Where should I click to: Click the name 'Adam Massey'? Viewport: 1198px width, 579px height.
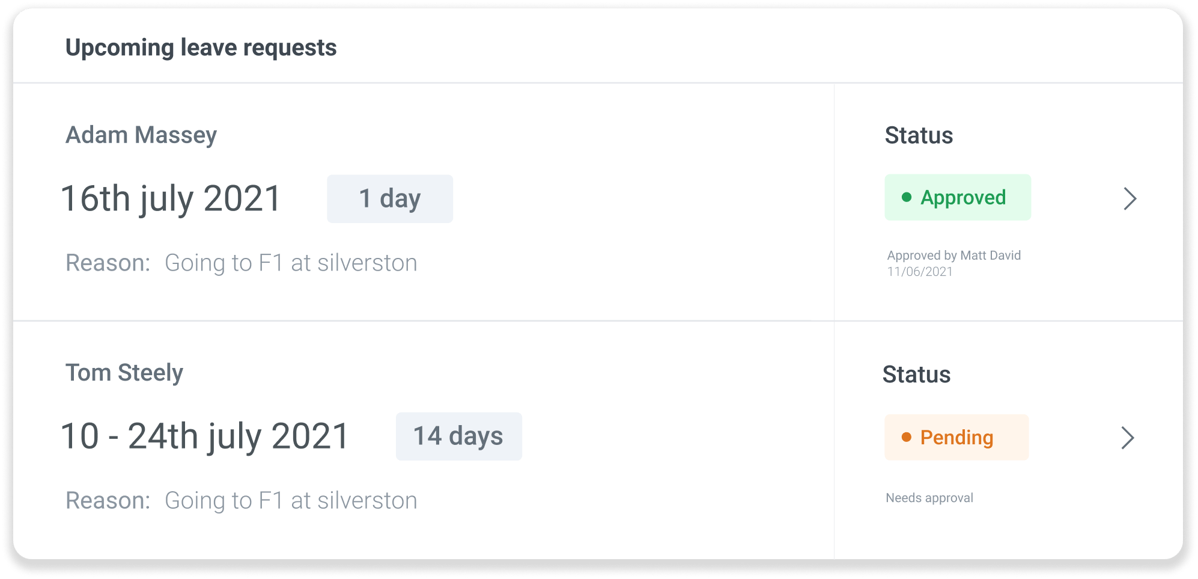click(142, 135)
